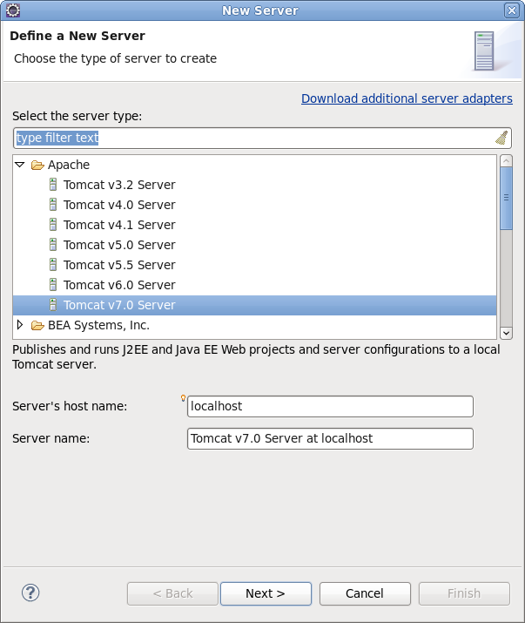
Task: Click the window menu icon in title bar
Action: click(13, 10)
